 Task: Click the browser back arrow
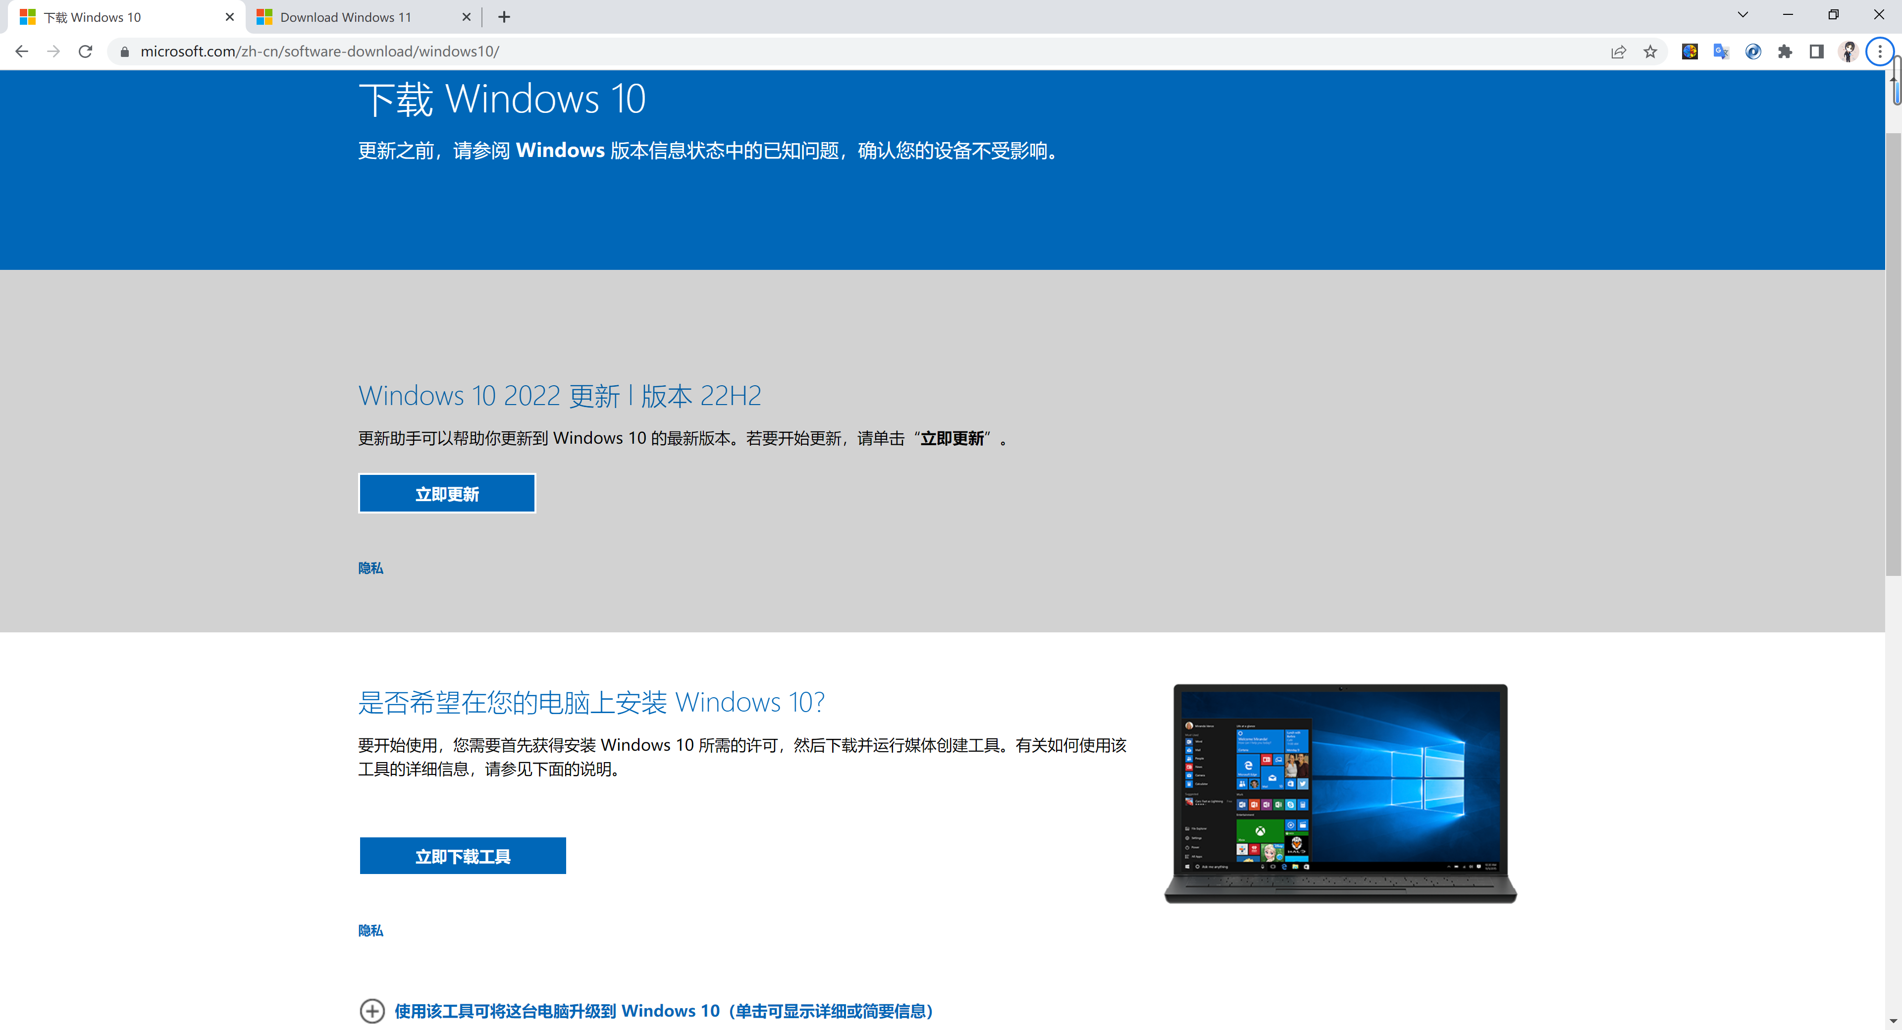point(22,51)
